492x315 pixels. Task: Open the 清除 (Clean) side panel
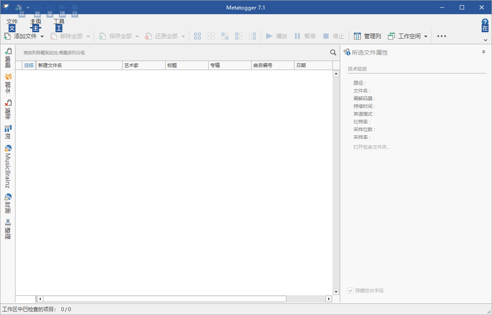coord(8,110)
